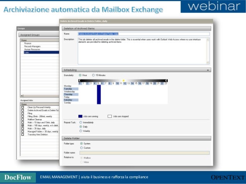Screen dimensions: 246x184
Task: Check the Filing job checkbox
Action: (x=23, y=113)
